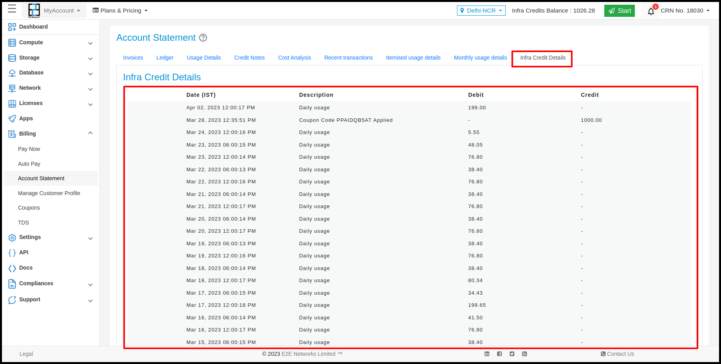Click the Docs code icon
The height and width of the screenshot is (364, 721).
coord(12,268)
